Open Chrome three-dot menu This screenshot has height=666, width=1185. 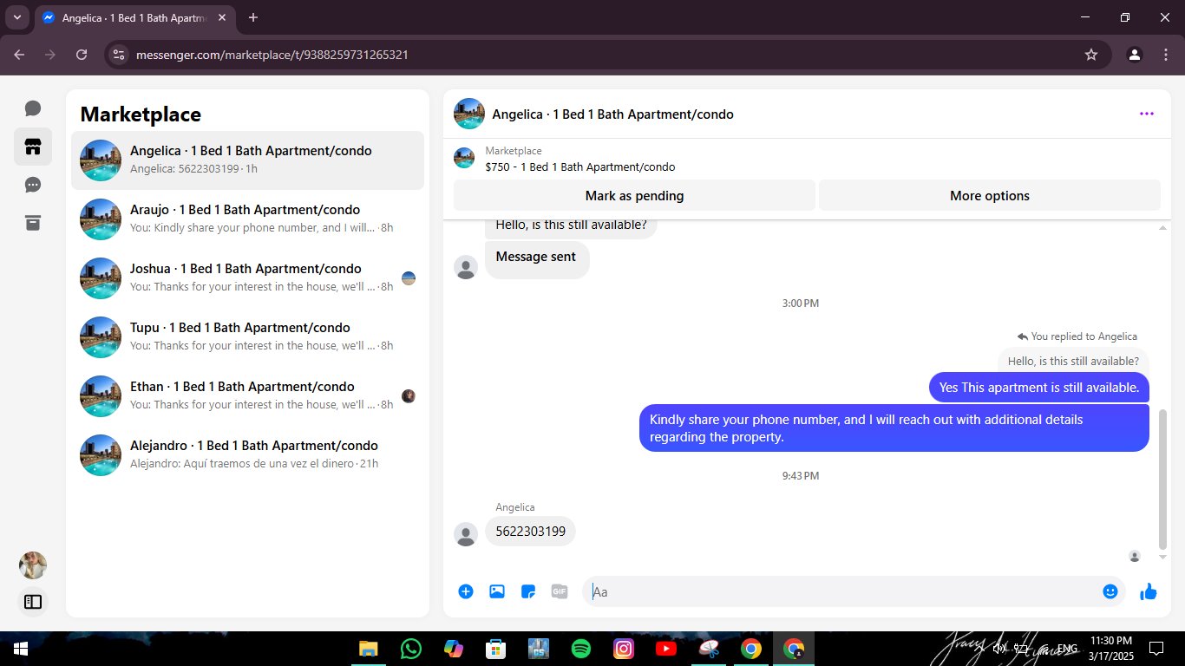(x=1166, y=55)
